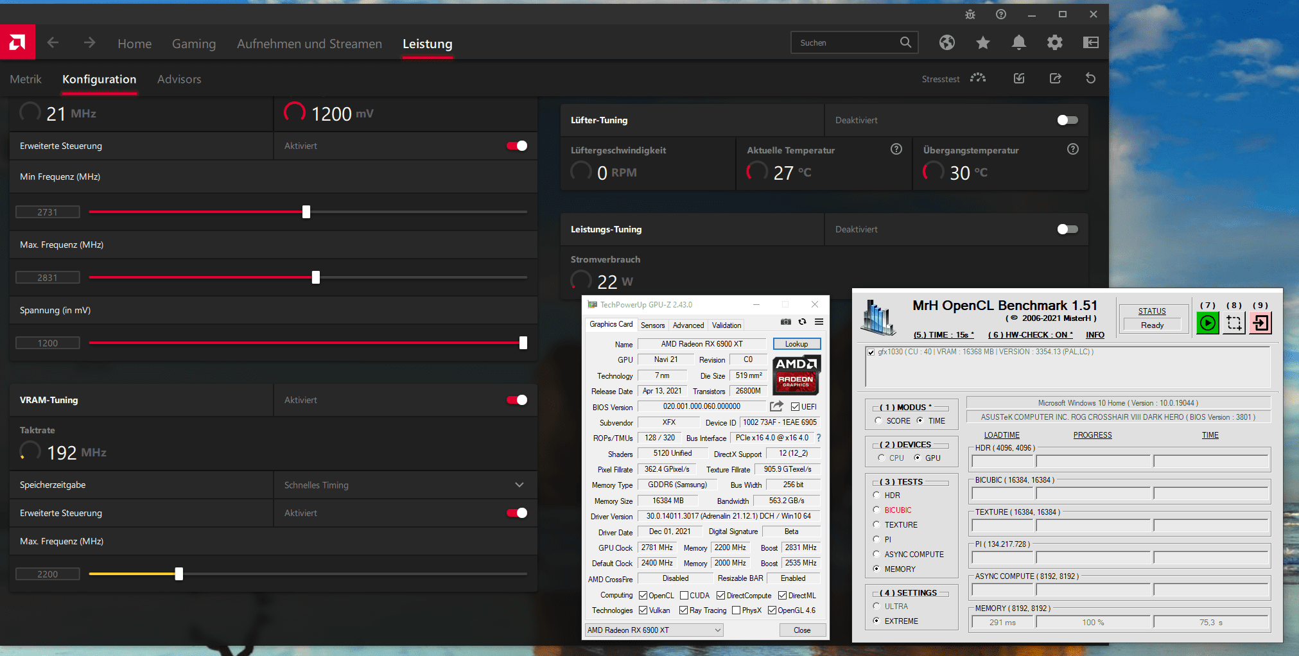
Task: Open help for Übergangstemperatur
Action: pos(1072,149)
